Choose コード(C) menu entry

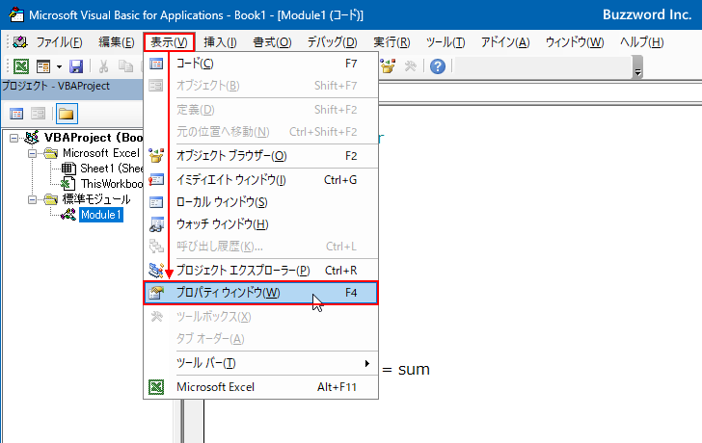point(261,64)
